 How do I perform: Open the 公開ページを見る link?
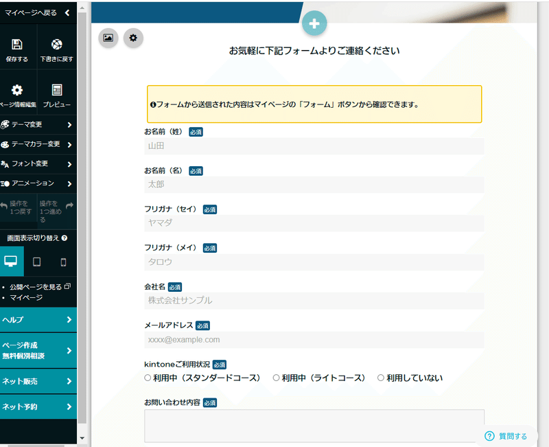click(x=36, y=287)
